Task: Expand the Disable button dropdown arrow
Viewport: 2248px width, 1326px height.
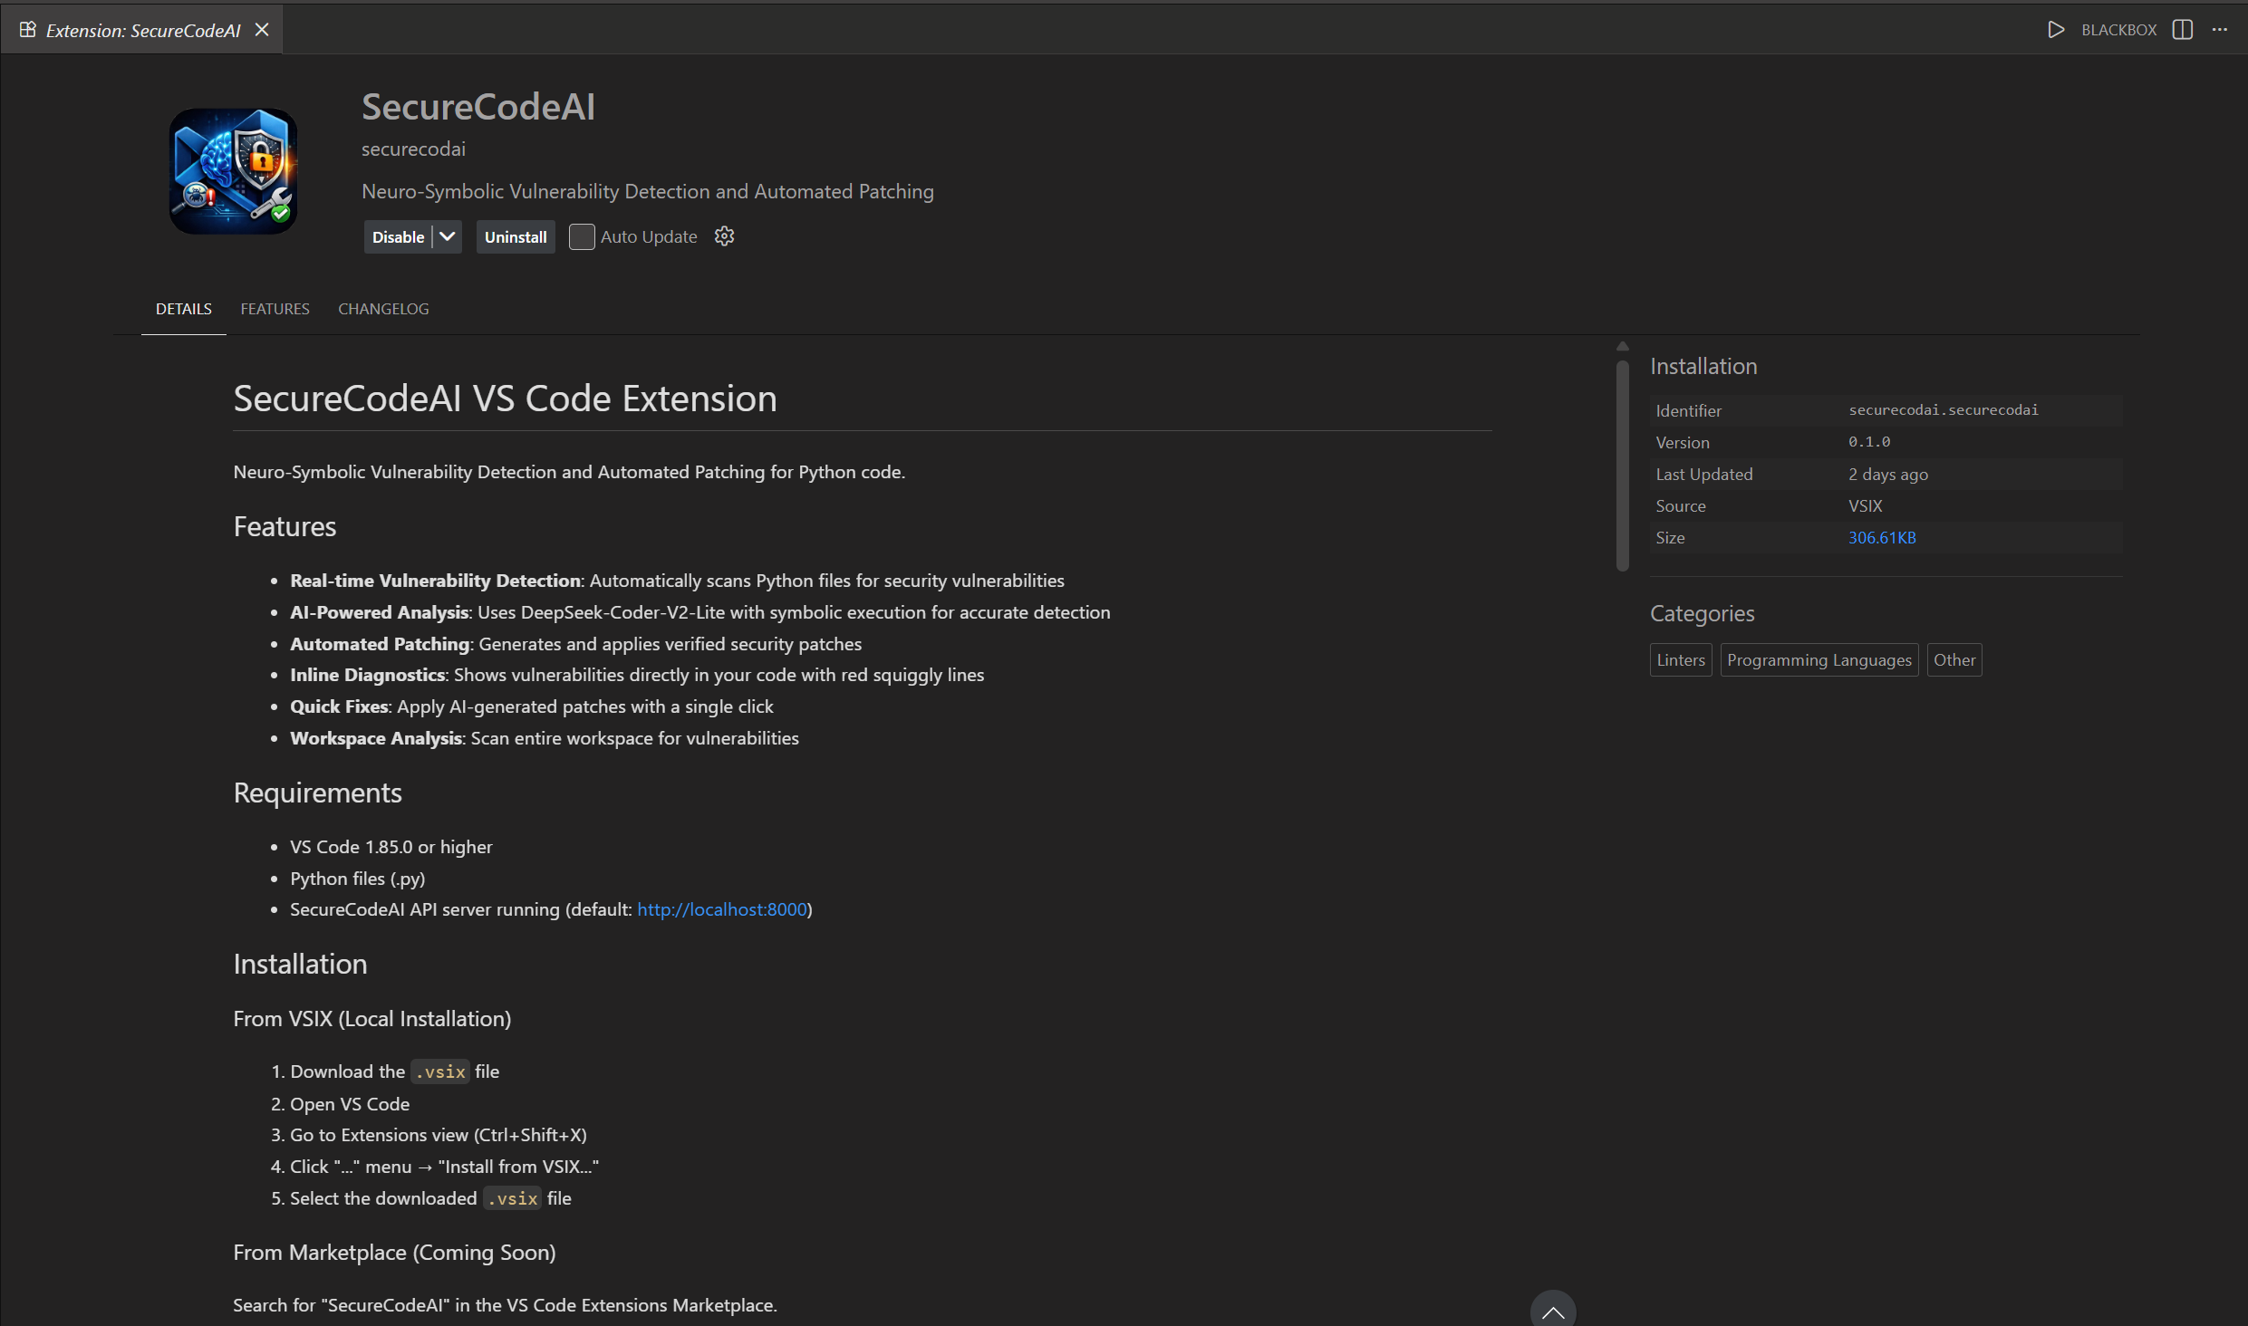Action: coord(446,236)
